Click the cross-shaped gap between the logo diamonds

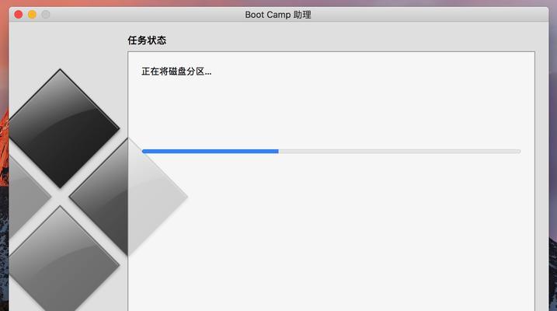point(60,197)
